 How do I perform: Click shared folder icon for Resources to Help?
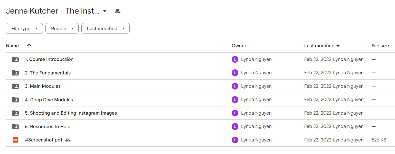15,127
